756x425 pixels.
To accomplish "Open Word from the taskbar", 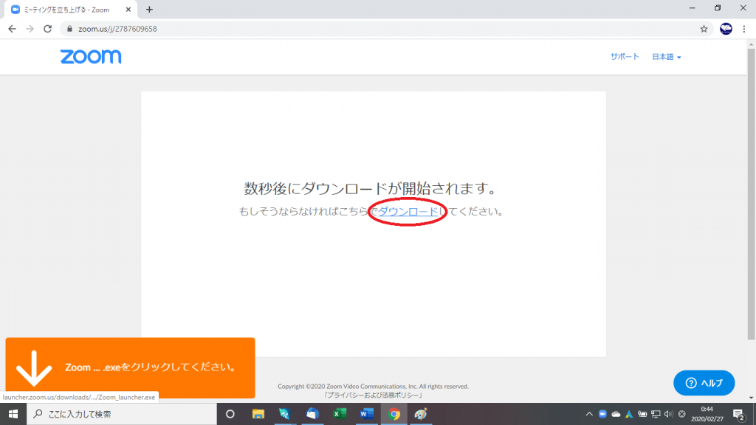I will pyautogui.click(x=367, y=414).
